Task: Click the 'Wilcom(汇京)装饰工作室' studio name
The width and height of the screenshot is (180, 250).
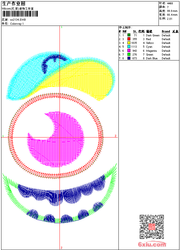Action: point(18,9)
